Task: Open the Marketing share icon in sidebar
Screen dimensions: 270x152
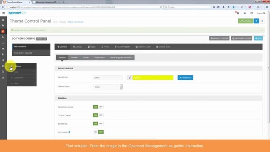Action: (x=3, y=60)
